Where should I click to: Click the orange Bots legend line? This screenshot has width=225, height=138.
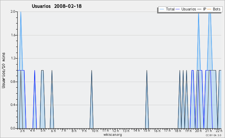(x=209, y=9)
